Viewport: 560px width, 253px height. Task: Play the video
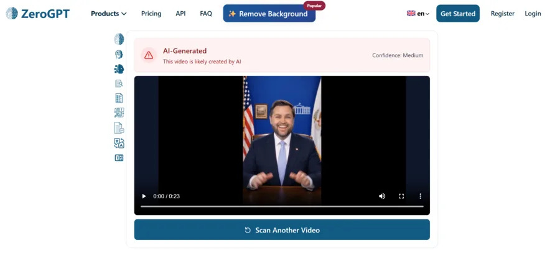tap(144, 196)
